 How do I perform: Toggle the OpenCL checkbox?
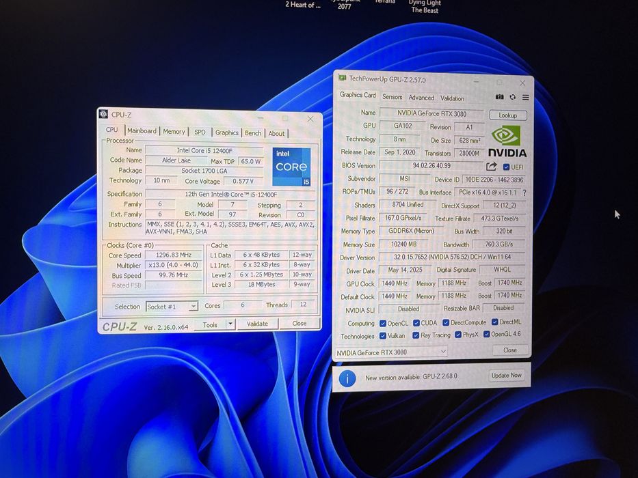pyautogui.click(x=382, y=323)
